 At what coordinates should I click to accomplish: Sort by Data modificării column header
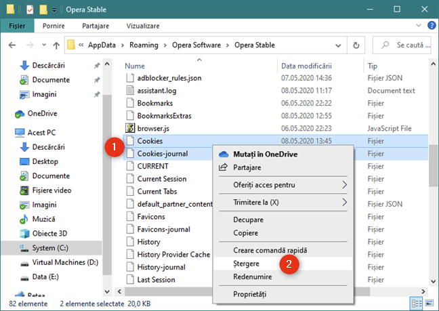306,66
